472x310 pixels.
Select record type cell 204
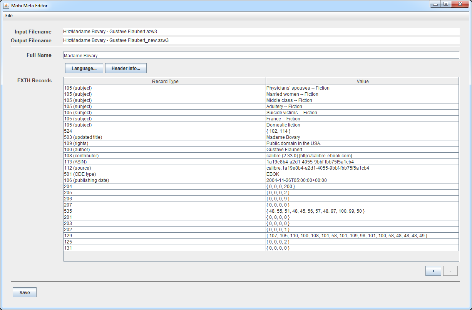pyautogui.click(x=165, y=187)
